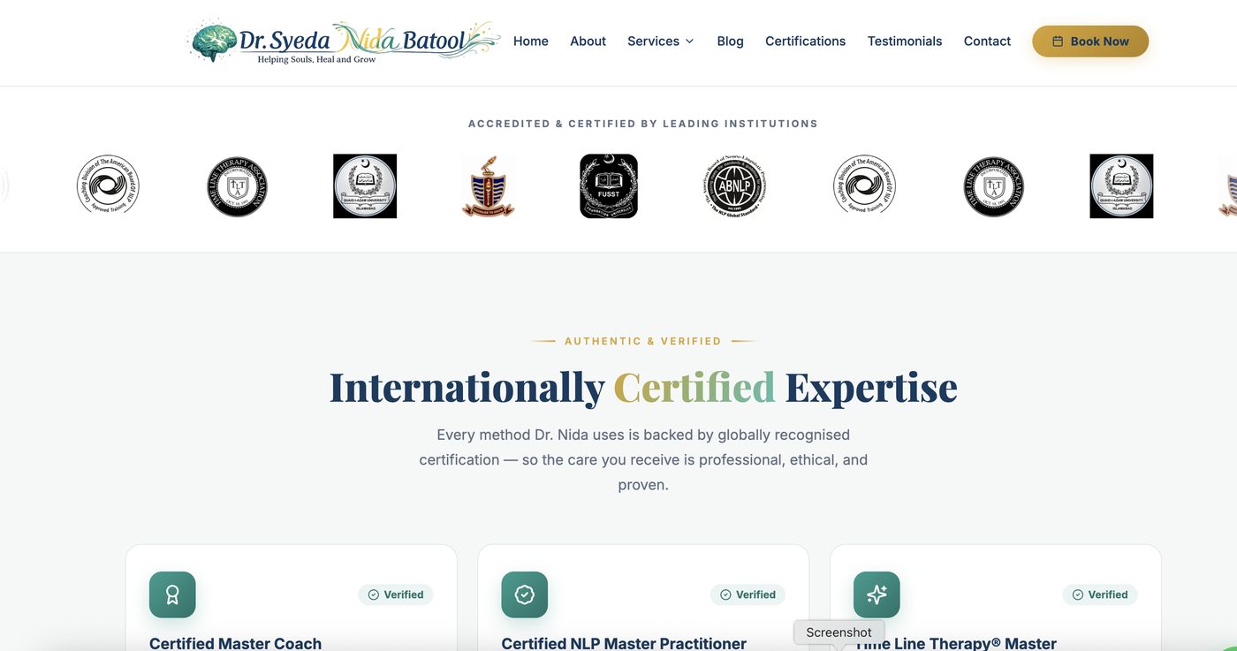
Task: Click the Dr. Syeda Nida Batool brain logo
Action: coord(345,42)
